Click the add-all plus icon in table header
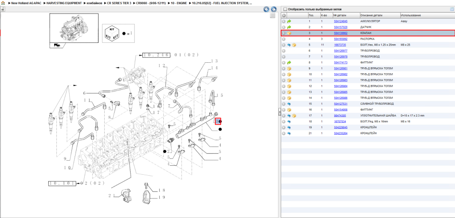455x218 pixels. (x=284, y=15)
